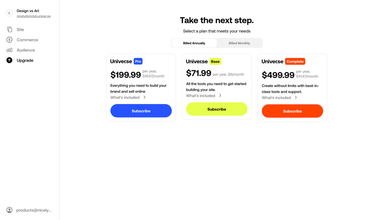
Task: Click the orange Complete plan Subscribe button
Action: click(292, 111)
